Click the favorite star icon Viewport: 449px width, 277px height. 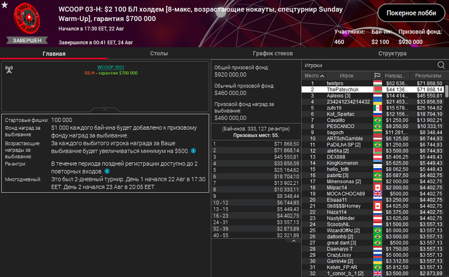5,5
